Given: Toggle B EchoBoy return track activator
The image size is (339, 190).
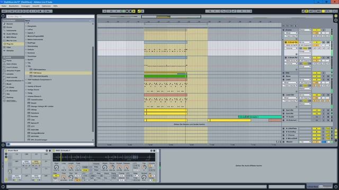Looking at the screenshot, I should pos(317,132).
